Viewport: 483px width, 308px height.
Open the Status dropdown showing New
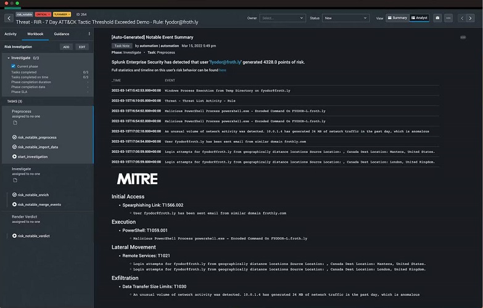pyautogui.click(x=345, y=18)
